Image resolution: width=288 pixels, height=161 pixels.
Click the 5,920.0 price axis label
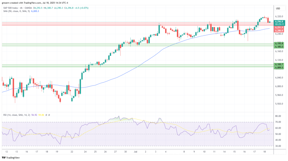pyautogui.click(x=279, y=104)
